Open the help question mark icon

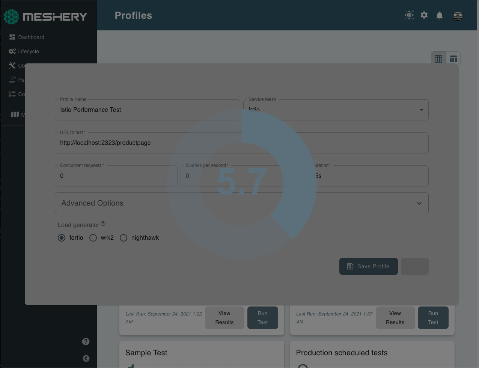pyautogui.click(x=86, y=341)
